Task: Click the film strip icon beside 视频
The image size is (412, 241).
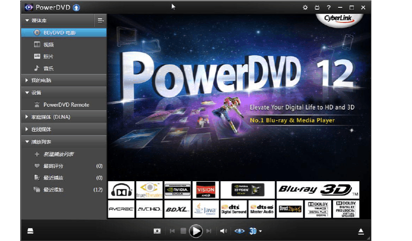Action: pos(37,44)
